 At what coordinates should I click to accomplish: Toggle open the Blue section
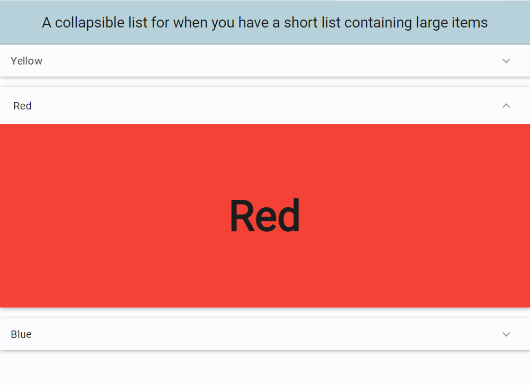(265, 334)
